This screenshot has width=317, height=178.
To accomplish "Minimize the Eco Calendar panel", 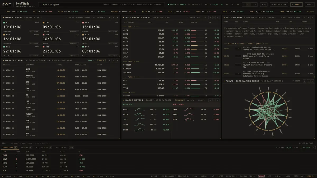I will (x=308, y=17).
